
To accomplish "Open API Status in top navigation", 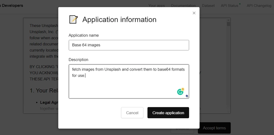I will click(x=229, y=5).
